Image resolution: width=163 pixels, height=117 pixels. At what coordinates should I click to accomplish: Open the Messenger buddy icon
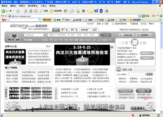pos(106,11)
